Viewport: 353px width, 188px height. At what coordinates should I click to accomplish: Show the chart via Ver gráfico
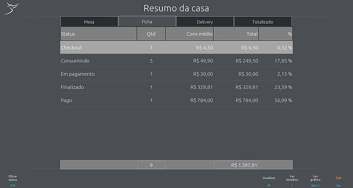pos(315,181)
